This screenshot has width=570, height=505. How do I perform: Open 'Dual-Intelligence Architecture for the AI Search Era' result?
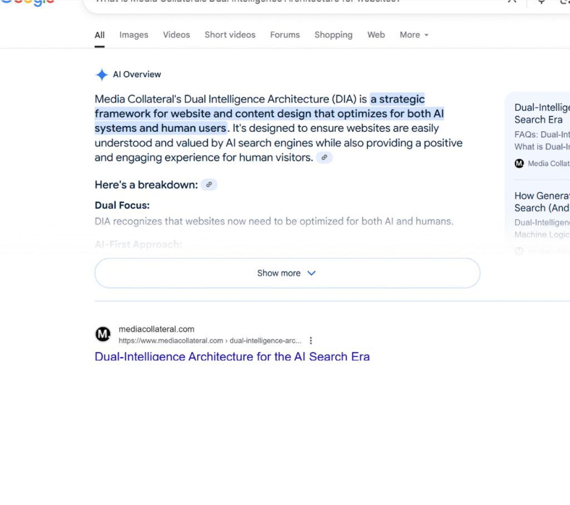click(232, 357)
